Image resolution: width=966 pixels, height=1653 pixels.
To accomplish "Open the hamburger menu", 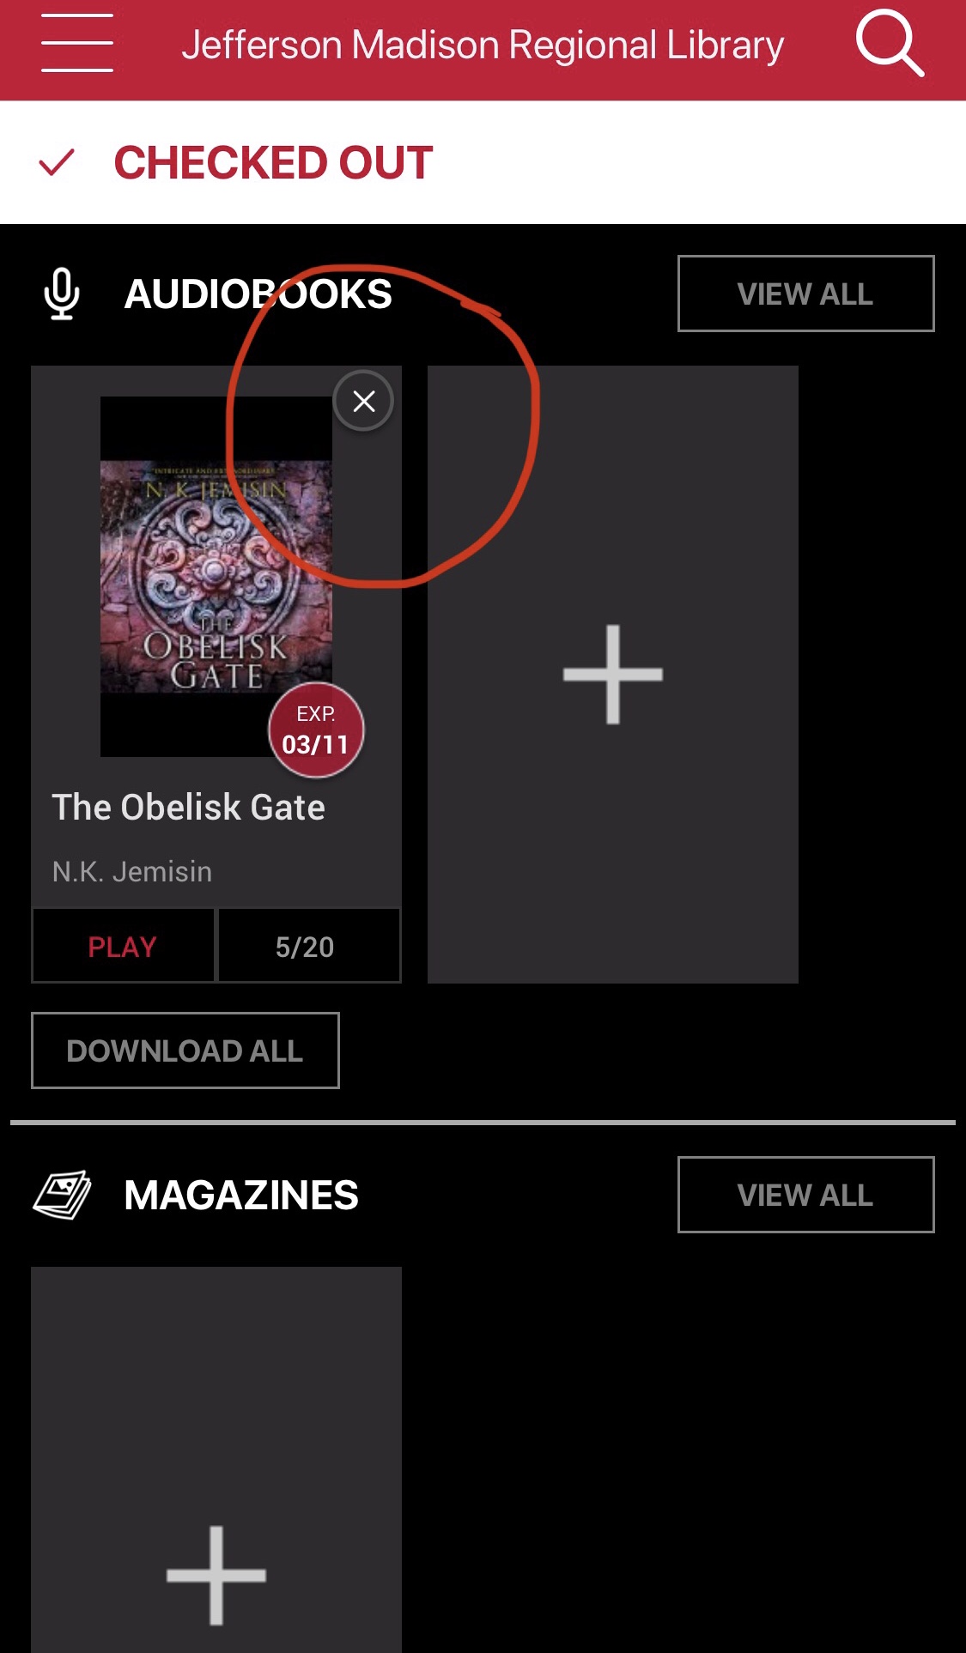I will click(x=77, y=43).
